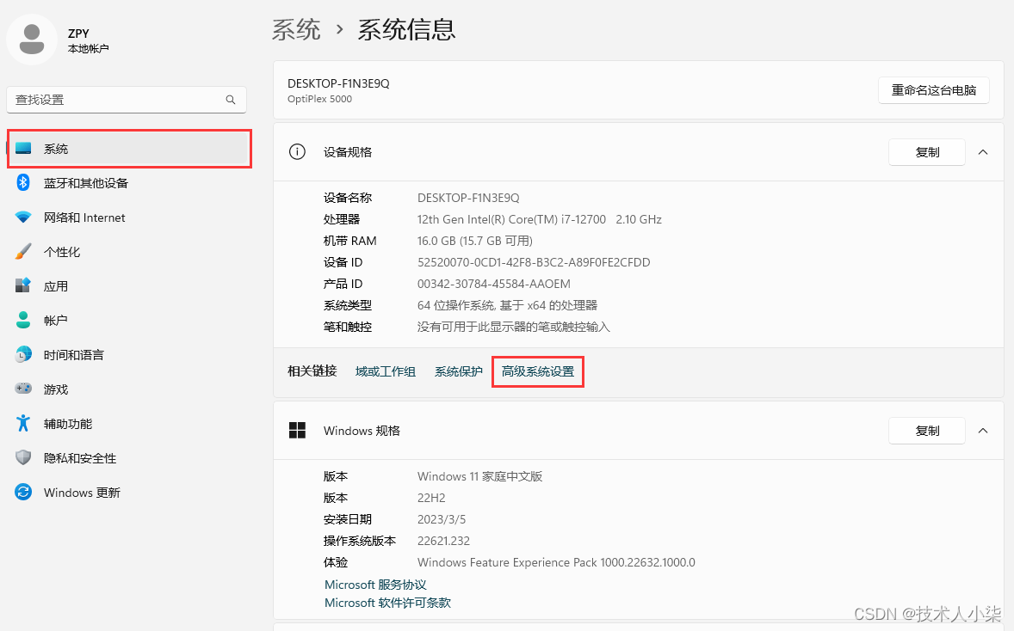Click the Wi-Fi network icon

pyautogui.click(x=23, y=217)
